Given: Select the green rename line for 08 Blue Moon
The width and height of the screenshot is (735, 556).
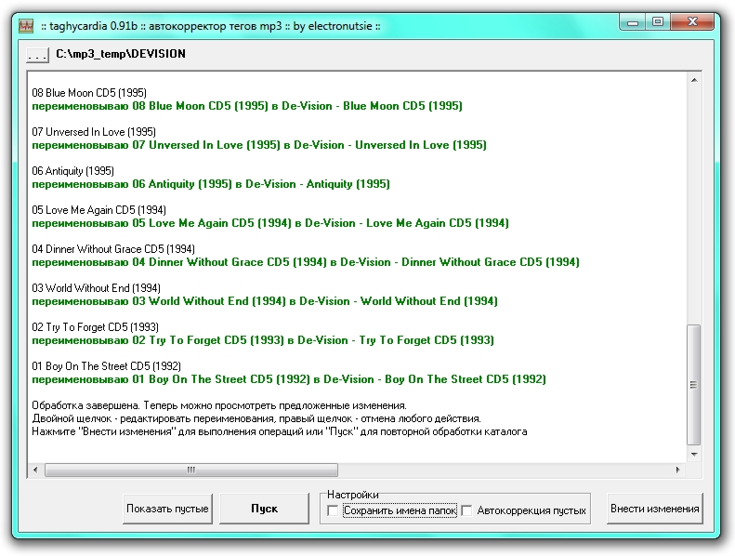Looking at the screenshot, I should (247, 106).
